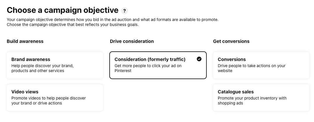Select the Brand awareness objective

[55, 65]
